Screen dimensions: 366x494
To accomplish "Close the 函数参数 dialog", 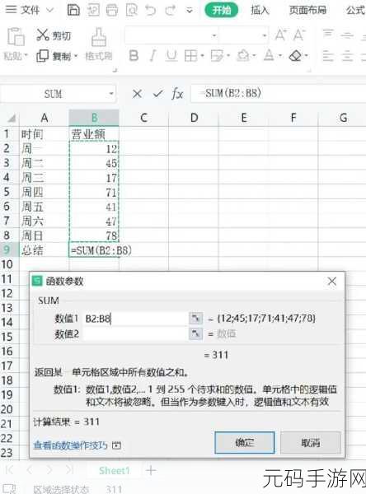I will click(x=332, y=281).
